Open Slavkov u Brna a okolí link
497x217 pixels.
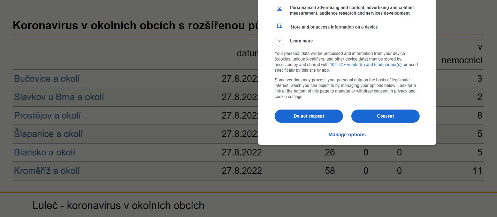[x=59, y=97]
